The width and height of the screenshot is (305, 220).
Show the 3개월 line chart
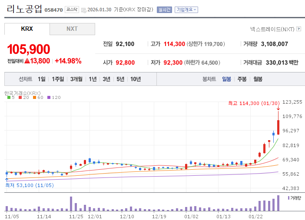[x=76, y=79]
